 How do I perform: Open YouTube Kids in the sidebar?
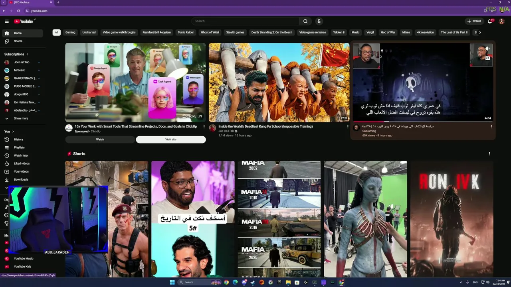click(x=23, y=267)
